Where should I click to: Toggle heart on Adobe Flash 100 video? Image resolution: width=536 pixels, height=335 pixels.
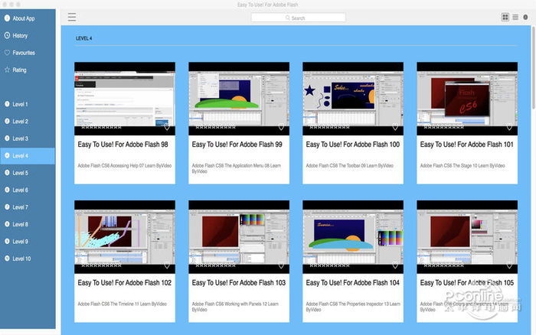click(x=395, y=127)
